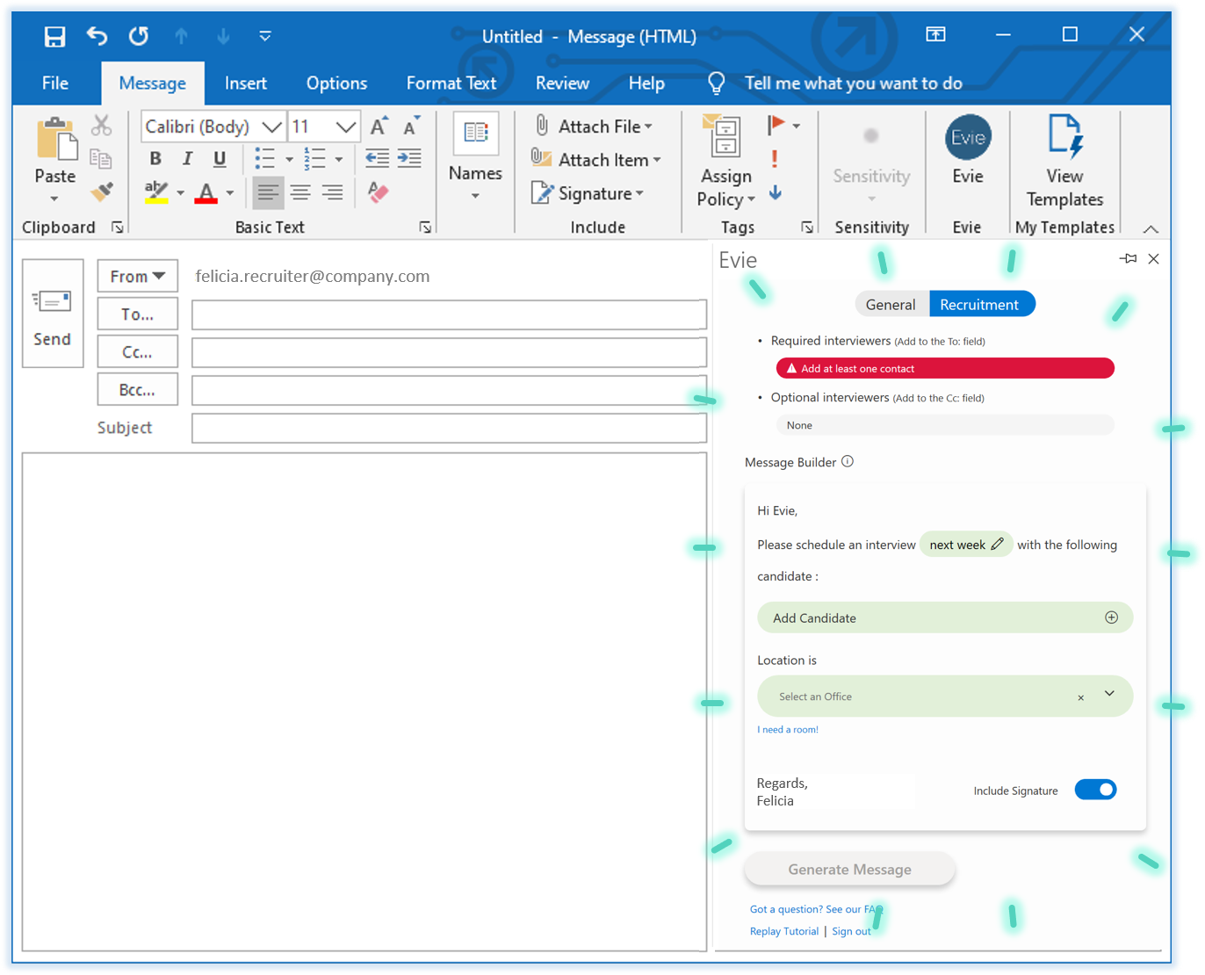
Task: Click the Numbering list icon
Action: pyautogui.click(x=314, y=159)
